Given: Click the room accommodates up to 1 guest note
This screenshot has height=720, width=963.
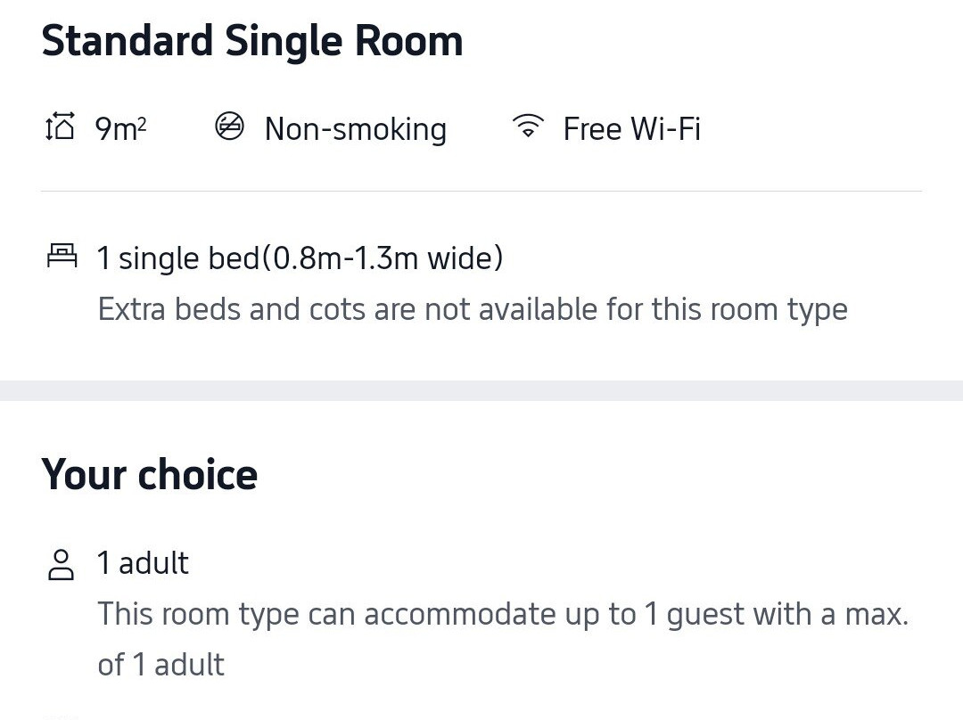Looking at the screenshot, I should pos(502,614).
